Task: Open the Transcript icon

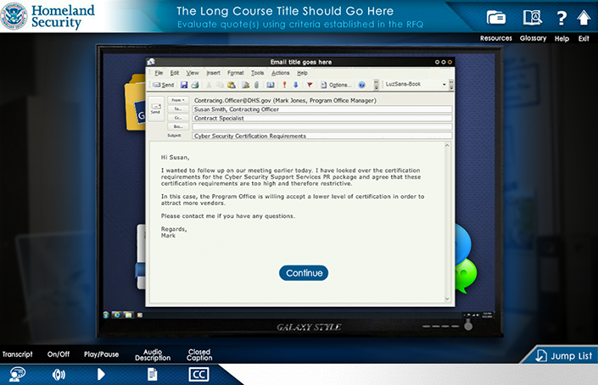Action: pyautogui.click(x=17, y=373)
